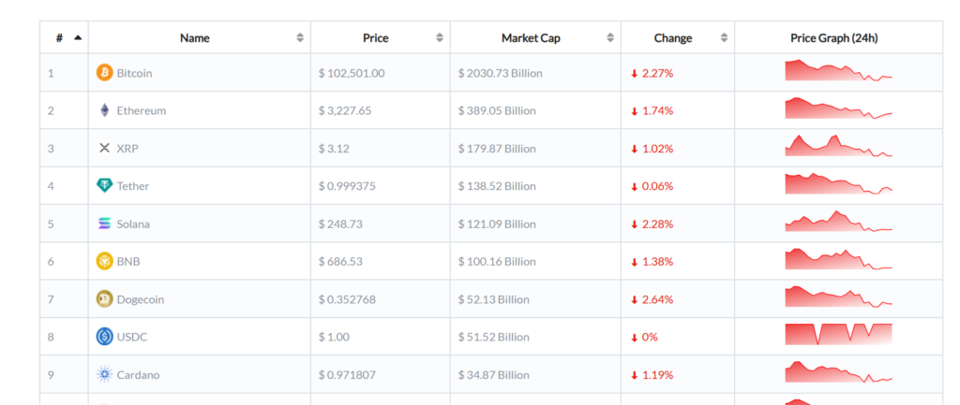Screen dimensions: 960x405
Task: Open the Bitcoin name link
Action: pyautogui.click(x=135, y=73)
